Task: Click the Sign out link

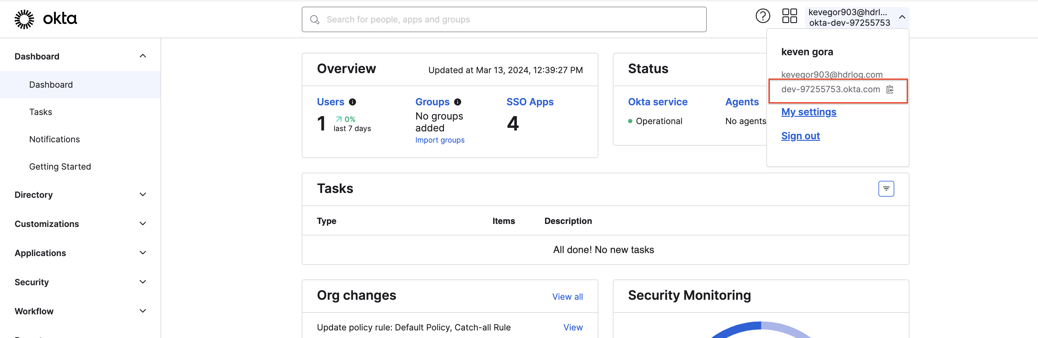Action: [800, 136]
